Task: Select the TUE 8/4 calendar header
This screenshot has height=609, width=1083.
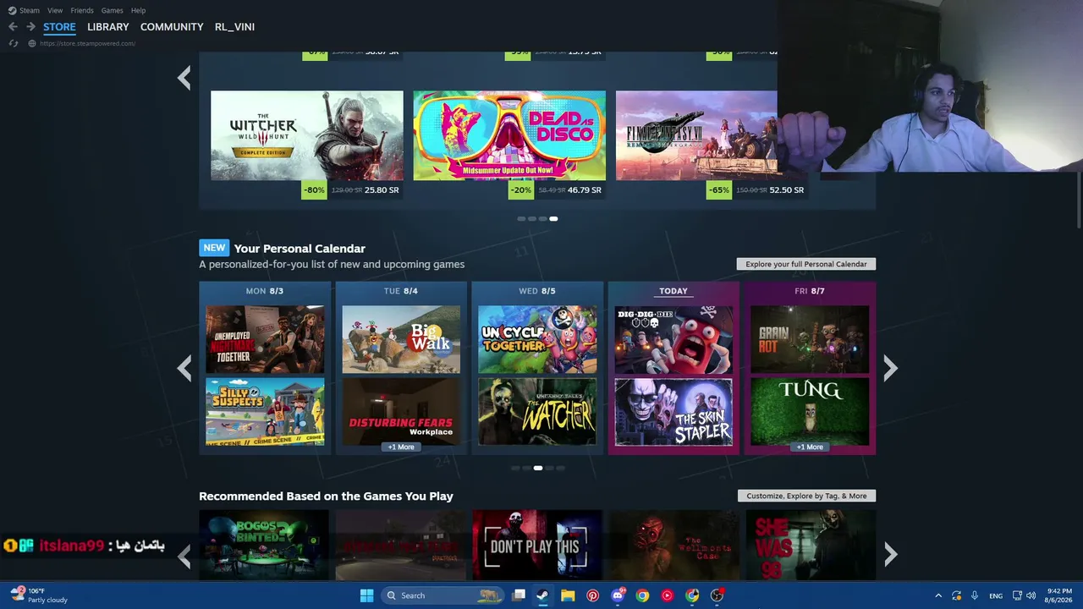Action: (401, 291)
